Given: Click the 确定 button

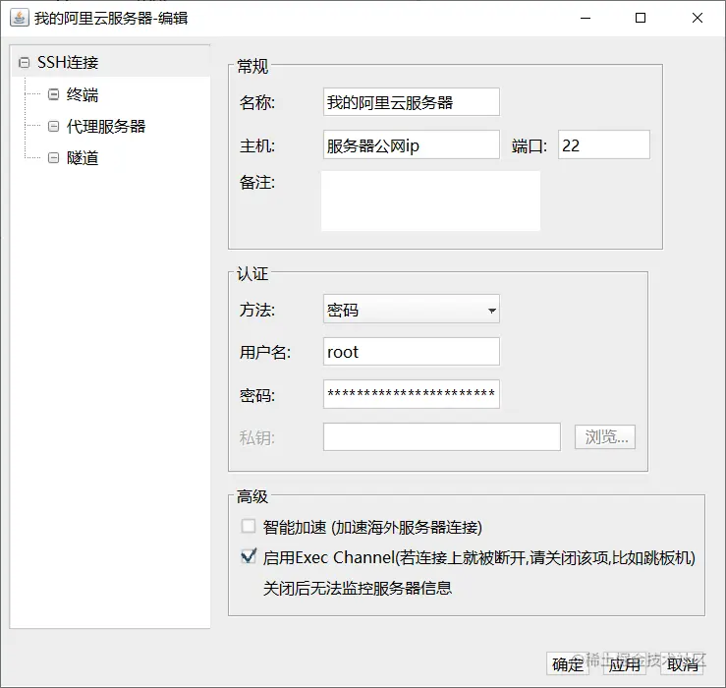Looking at the screenshot, I should pyautogui.click(x=568, y=663).
